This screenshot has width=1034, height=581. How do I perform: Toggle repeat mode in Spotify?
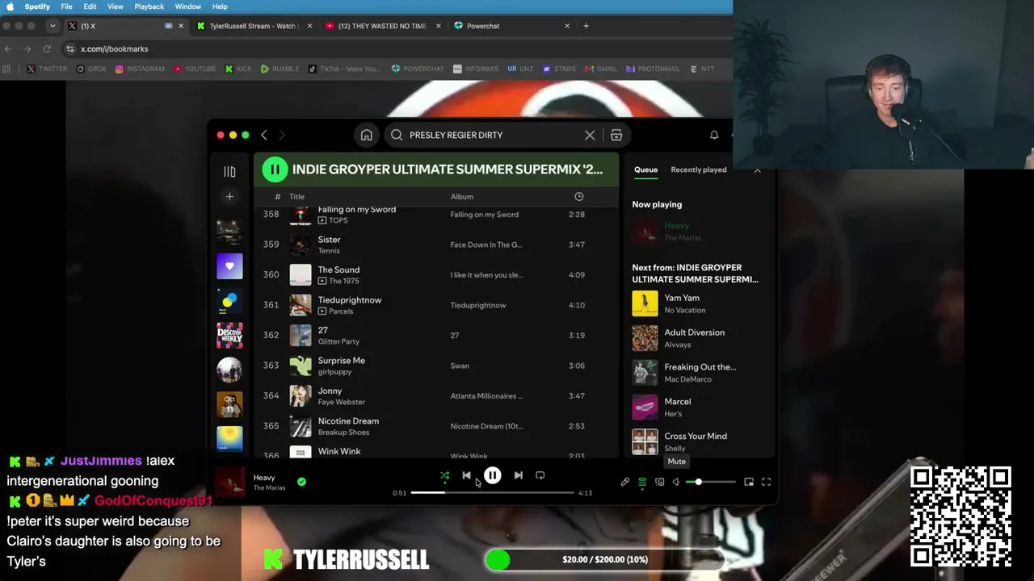(540, 476)
